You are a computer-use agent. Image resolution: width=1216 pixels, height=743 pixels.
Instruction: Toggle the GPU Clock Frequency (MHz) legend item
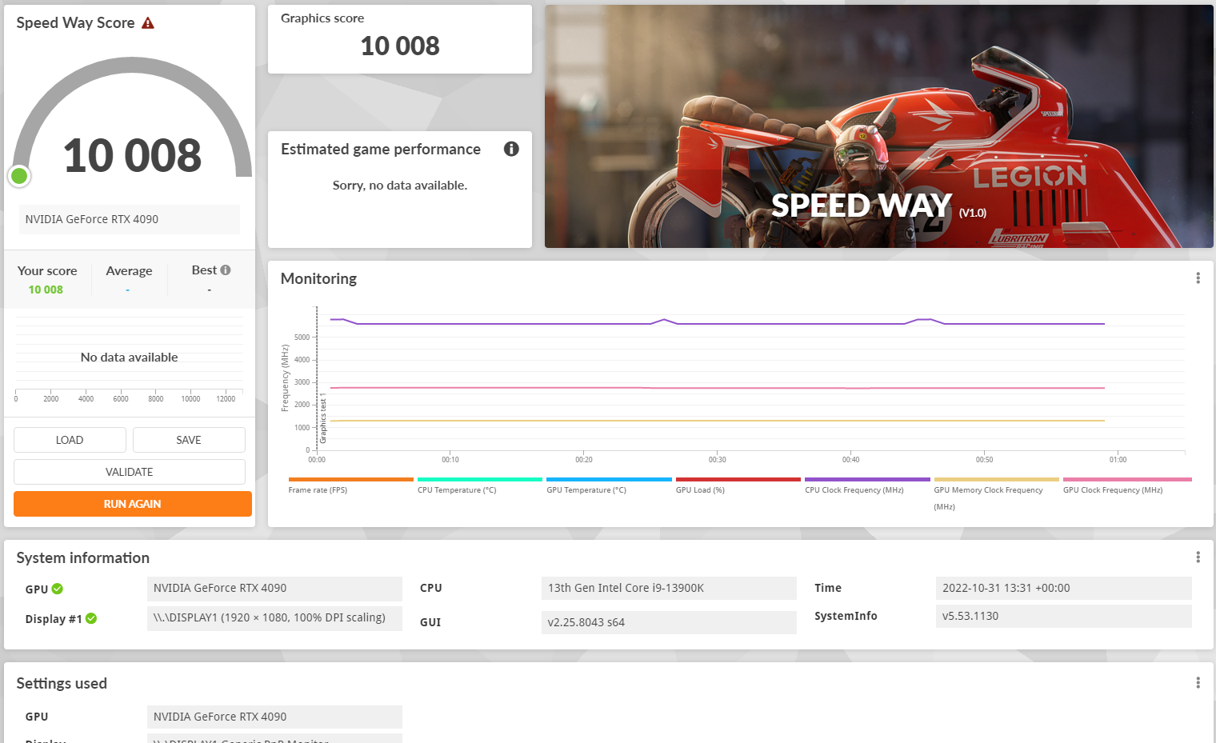coord(1127,485)
